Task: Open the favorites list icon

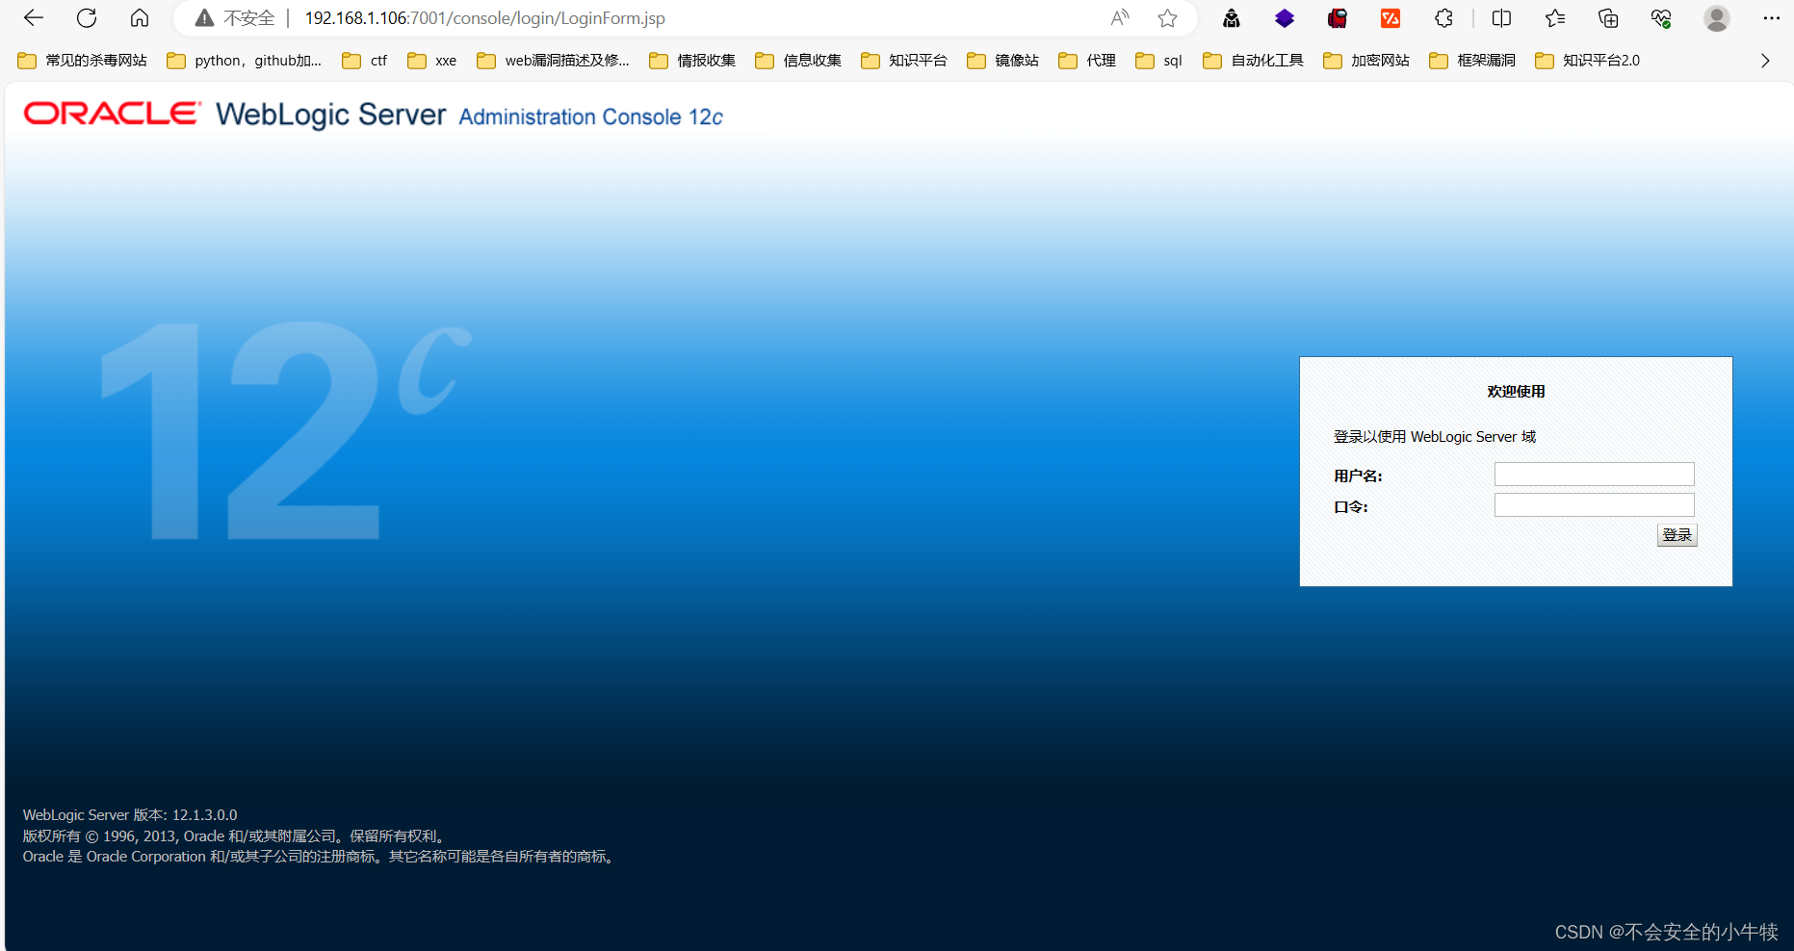Action: (1554, 18)
